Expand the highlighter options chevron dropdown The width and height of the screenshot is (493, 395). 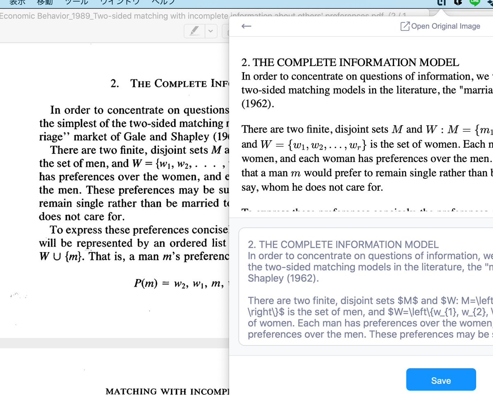pyautogui.click(x=211, y=31)
